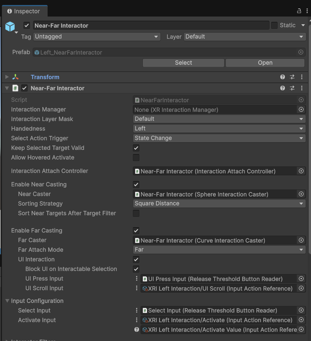Open UI Press Input source mode menu
This screenshot has width=311, height=341.
(136, 278)
